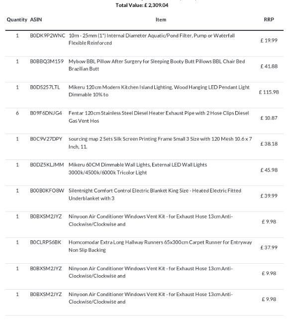Click the £ 115.98 price
The image size is (291, 324).
pos(269,92)
